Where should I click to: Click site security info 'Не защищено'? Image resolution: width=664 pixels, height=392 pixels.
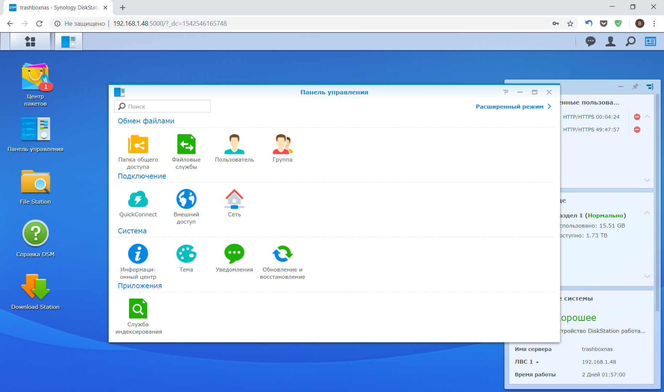80,24
